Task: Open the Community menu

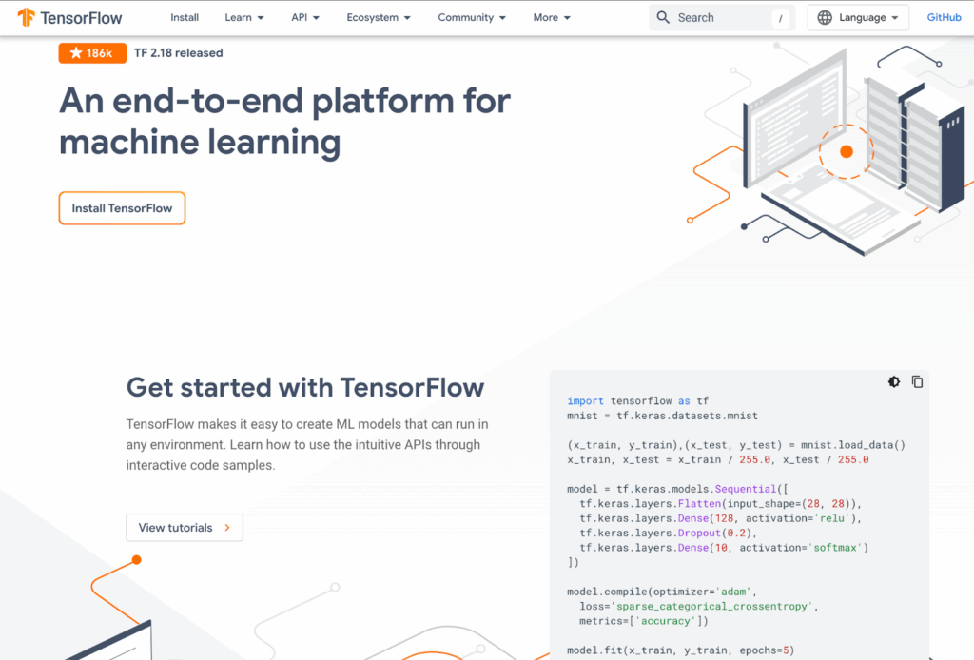Action: click(x=472, y=17)
